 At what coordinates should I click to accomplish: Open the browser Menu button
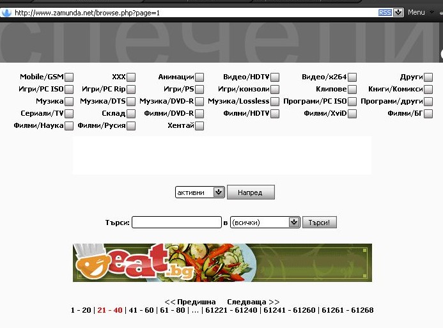pos(421,12)
